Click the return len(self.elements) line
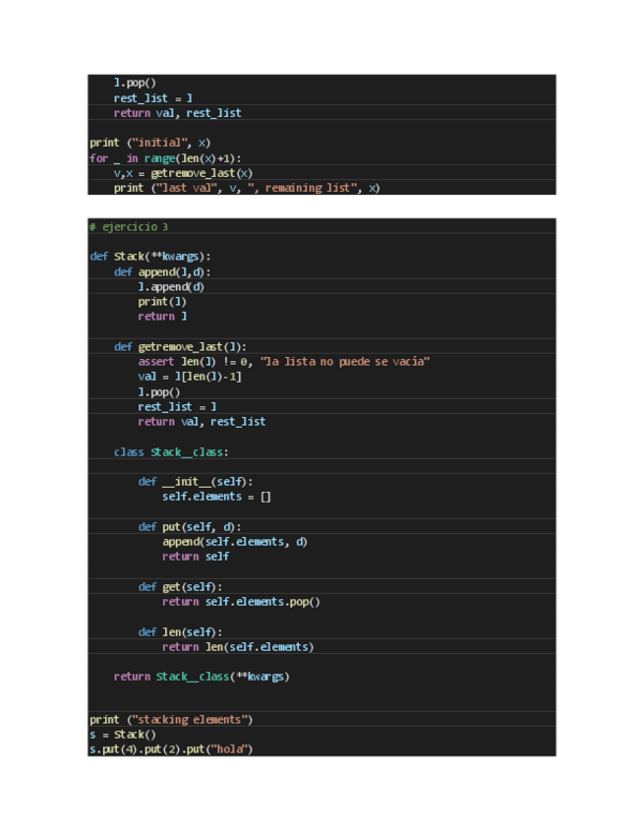 [238, 647]
